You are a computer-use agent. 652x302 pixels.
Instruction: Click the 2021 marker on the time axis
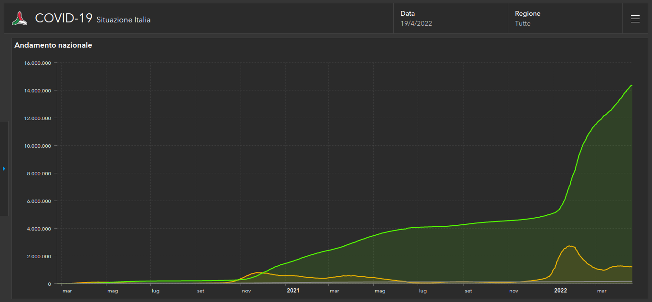click(x=293, y=290)
